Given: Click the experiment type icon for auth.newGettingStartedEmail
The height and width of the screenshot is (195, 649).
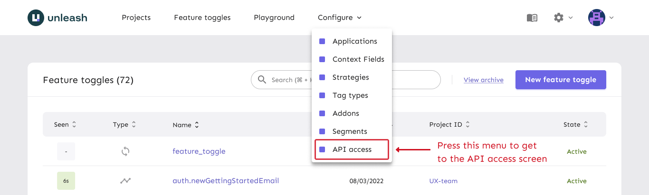Looking at the screenshot, I should coord(125,181).
